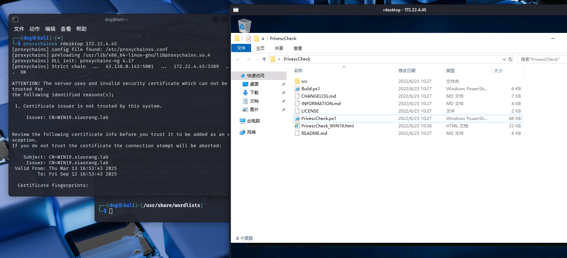The width and height of the screenshot is (567, 258).
Task: Click the Refresh button beside address bar
Action: coord(510,59)
